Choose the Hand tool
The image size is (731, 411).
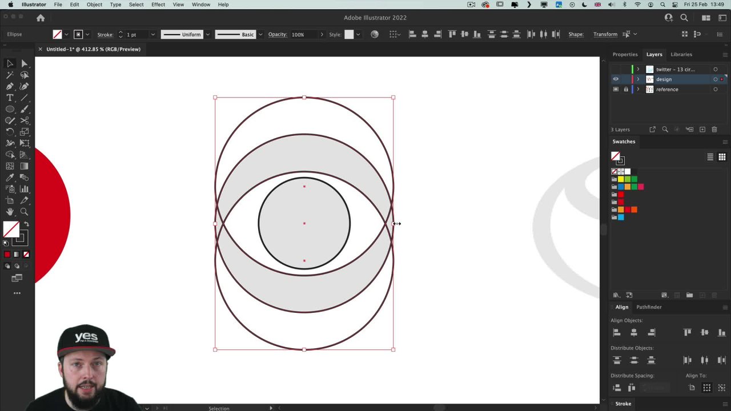pyautogui.click(x=10, y=212)
